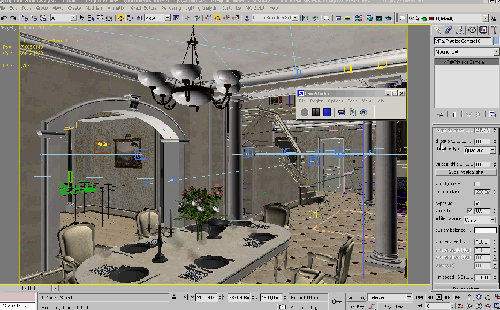Image resolution: width=500 pixels, height=310 pixels.
Task: Toggle Show End Result under modifier stack
Action: [454, 115]
